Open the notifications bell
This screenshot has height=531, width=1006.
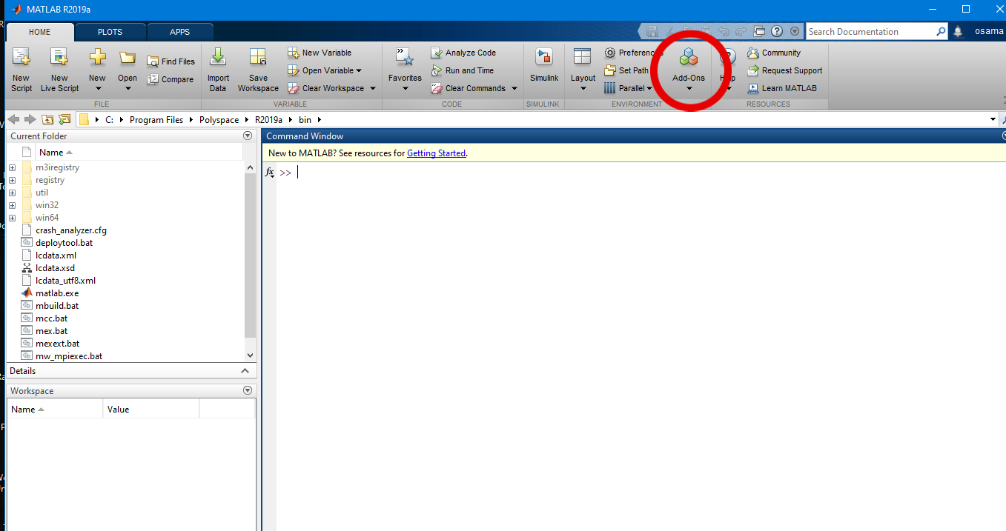(958, 31)
